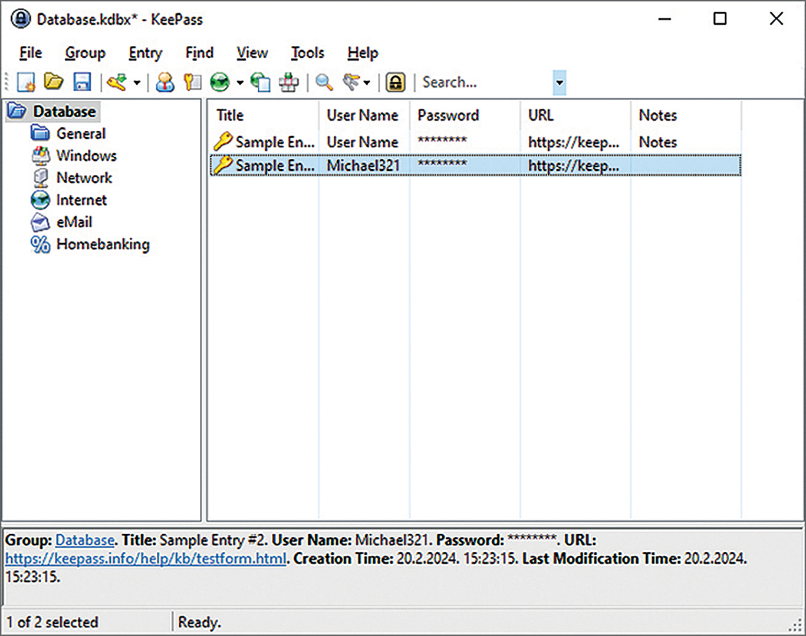
Task: Lock the workspace with the padlock icon
Action: tap(396, 82)
